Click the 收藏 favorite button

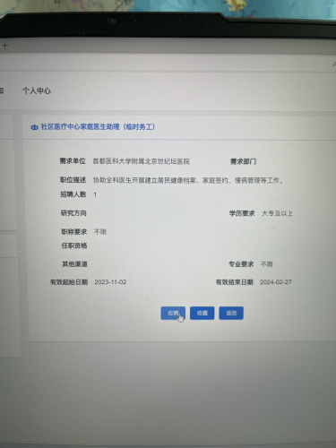[x=202, y=313]
